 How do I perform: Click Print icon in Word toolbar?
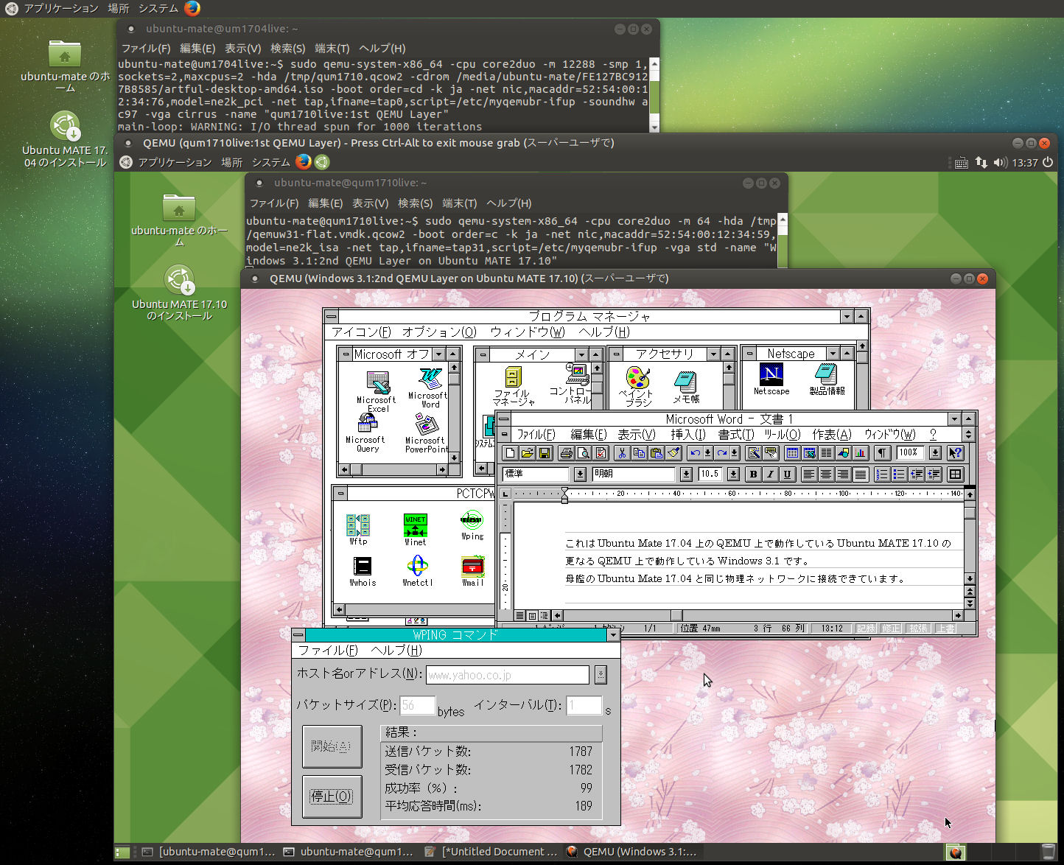(x=566, y=453)
